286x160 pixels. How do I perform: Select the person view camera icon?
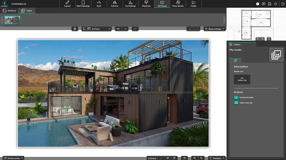pyautogui.click(x=161, y=158)
